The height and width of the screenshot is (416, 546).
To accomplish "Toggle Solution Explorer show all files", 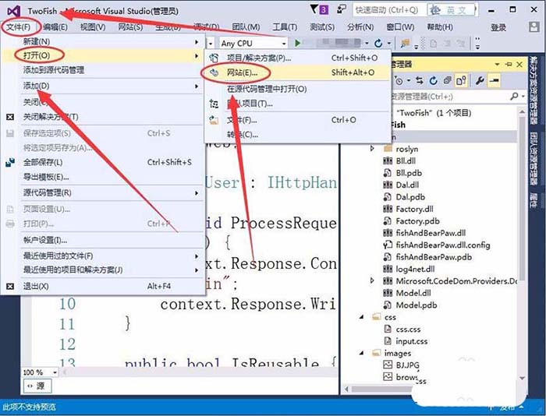I will click(x=462, y=81).
